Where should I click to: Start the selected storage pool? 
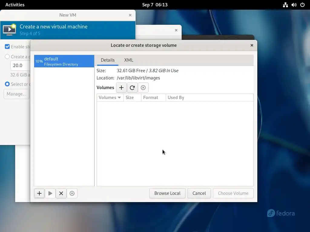50,193
